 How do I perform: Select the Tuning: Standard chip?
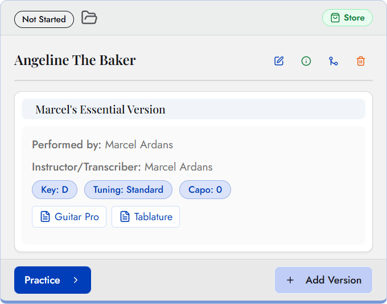tap(129, 190)
